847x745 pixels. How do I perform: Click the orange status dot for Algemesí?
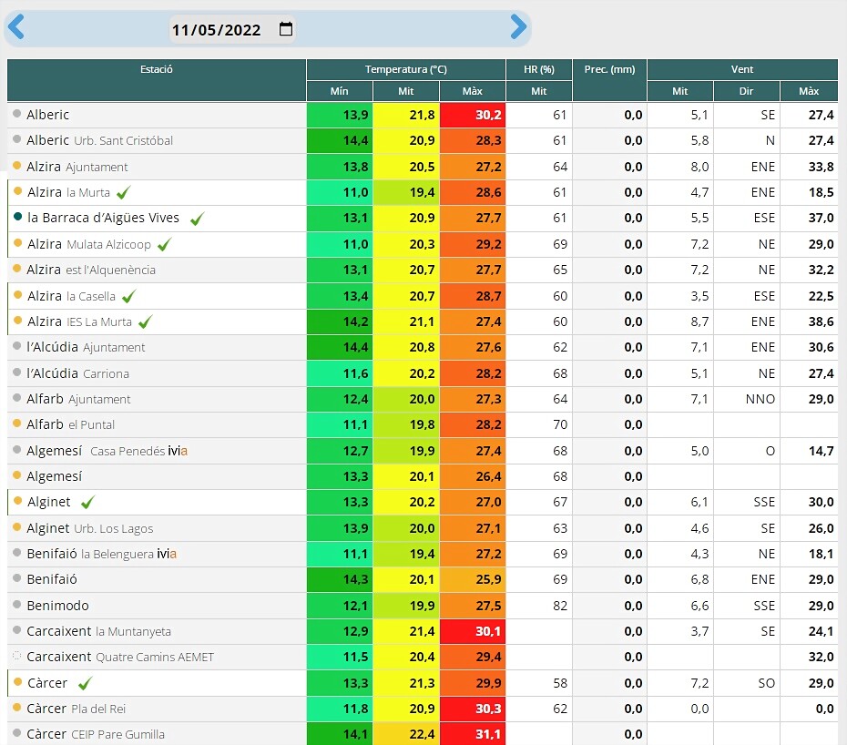pos(16,475)
